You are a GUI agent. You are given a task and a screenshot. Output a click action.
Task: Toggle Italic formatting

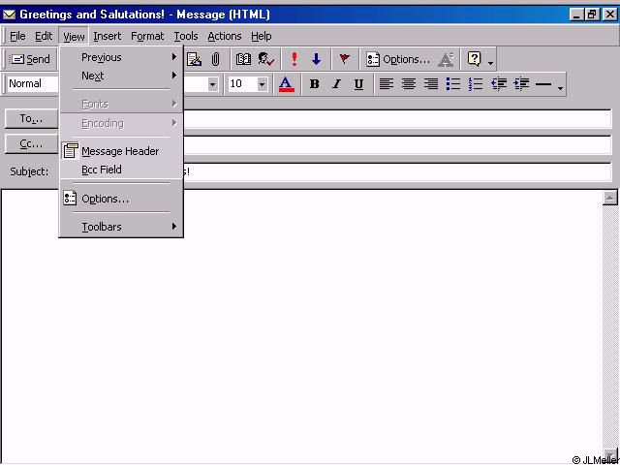pyautogui.click(x=336, y=84)
